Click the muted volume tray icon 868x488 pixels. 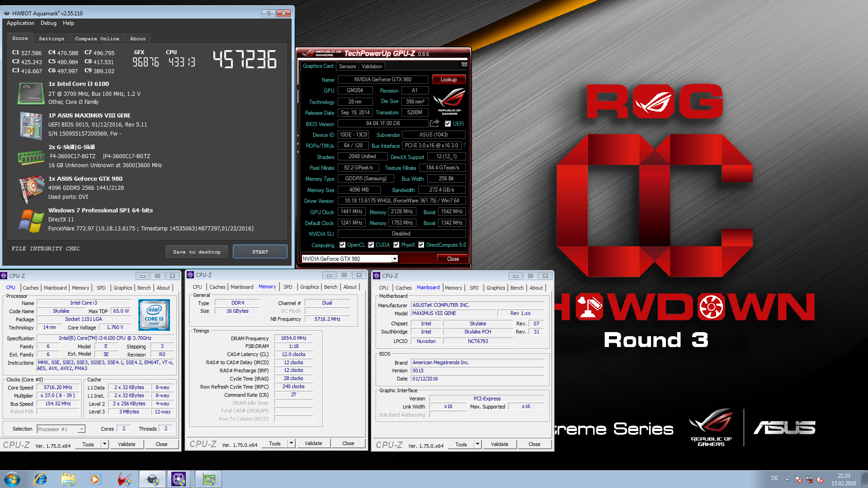(x=820, y=480)
